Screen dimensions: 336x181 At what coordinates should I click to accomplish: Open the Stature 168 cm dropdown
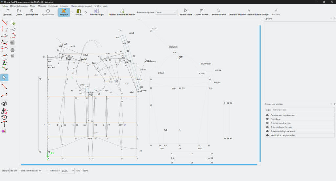coord(14,171)
